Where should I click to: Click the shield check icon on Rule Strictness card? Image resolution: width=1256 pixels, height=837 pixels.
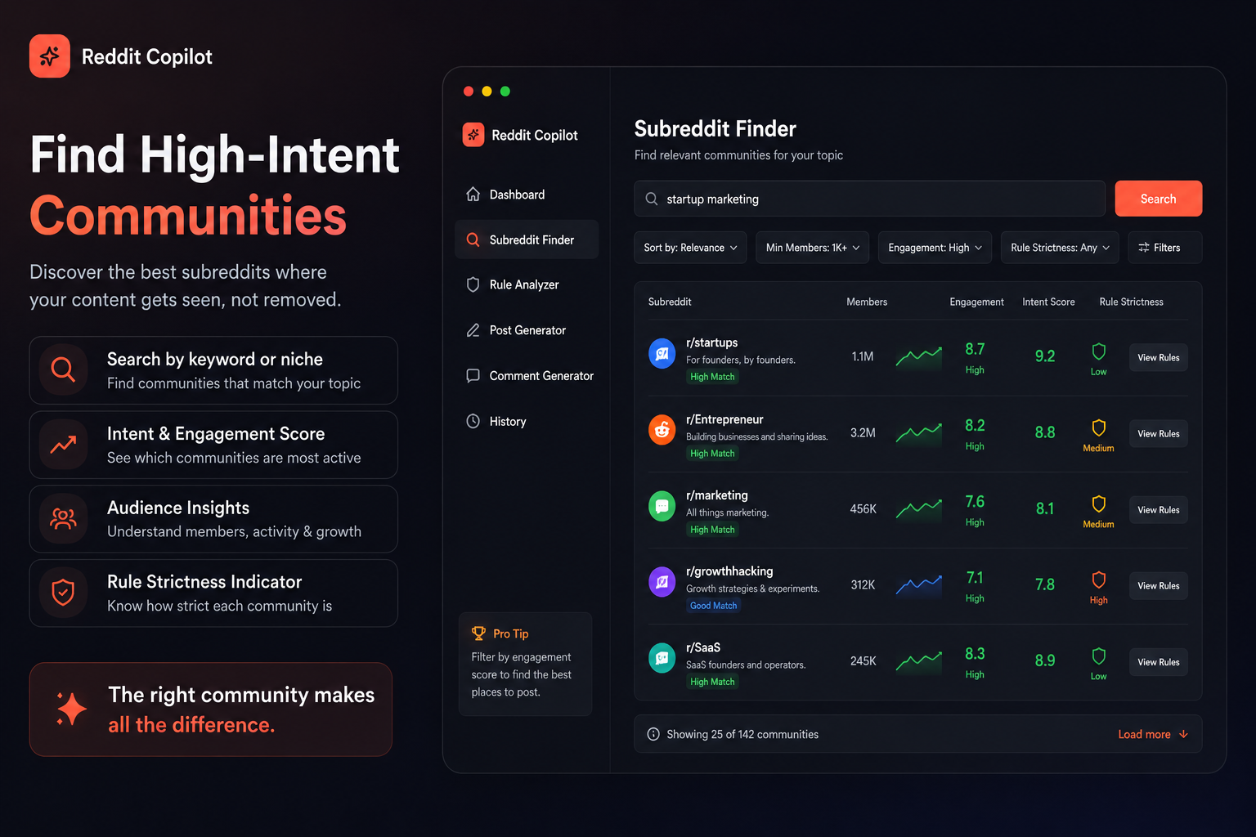pyautogui.click(x=63, y=593)
